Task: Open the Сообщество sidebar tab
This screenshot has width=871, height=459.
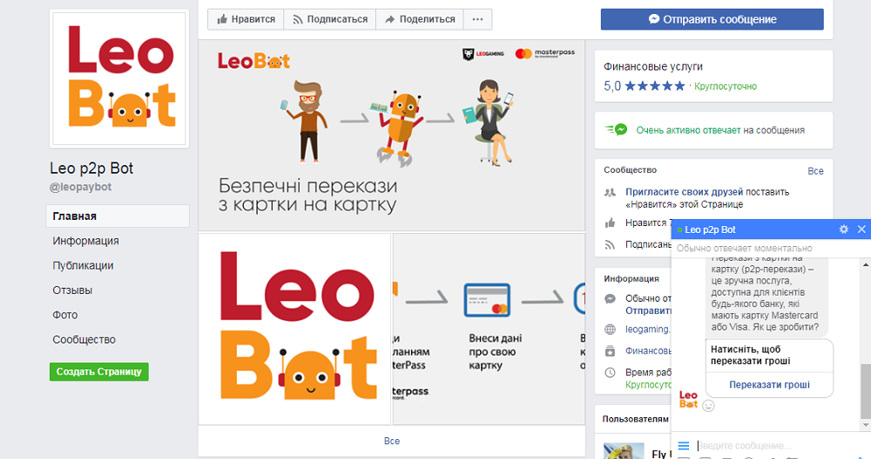Action: 84,339
